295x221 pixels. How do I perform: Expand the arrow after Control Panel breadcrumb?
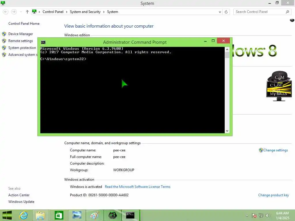[x=67, y=12]
